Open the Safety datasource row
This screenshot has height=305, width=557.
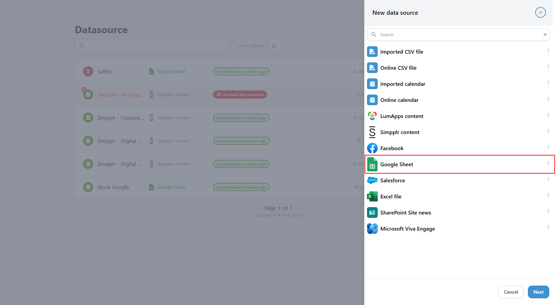220,71
